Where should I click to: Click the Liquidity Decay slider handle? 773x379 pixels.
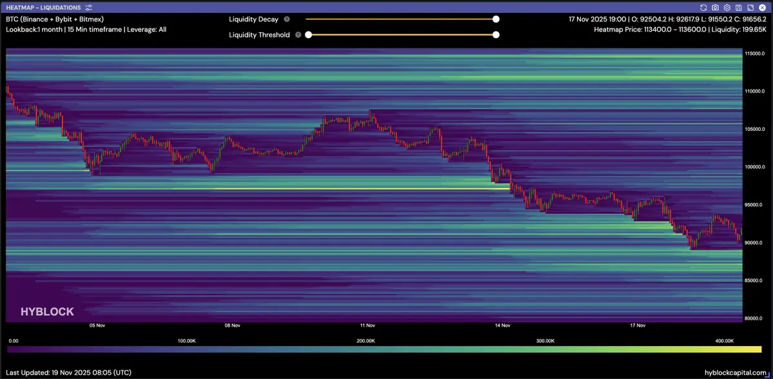(496, 19)
